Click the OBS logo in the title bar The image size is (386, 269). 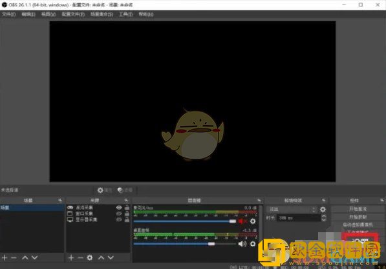4,5
